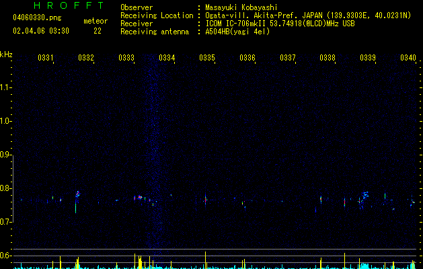Click the 0.9 kHz axis label

click(x=5, y=155)
